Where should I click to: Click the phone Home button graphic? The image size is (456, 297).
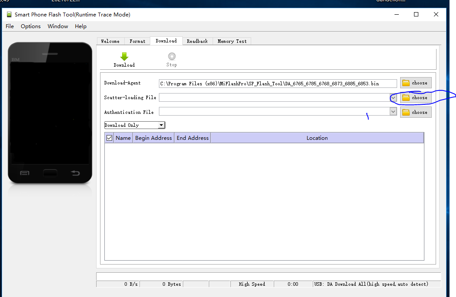coord(50,173)
